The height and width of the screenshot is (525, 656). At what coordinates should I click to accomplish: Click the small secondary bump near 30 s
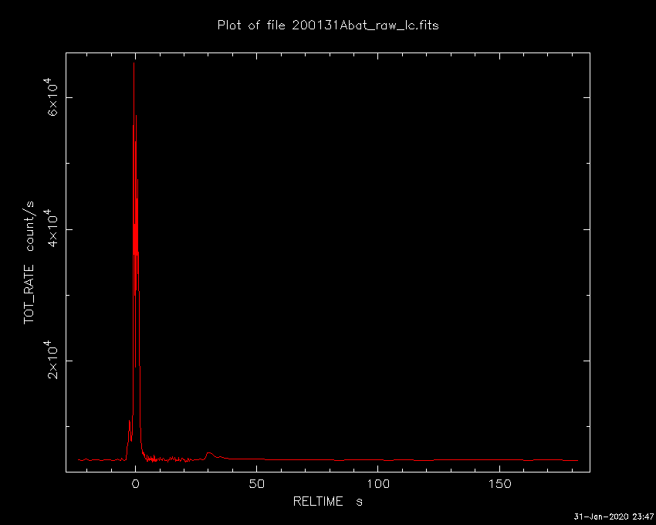[x=210, y=454]
